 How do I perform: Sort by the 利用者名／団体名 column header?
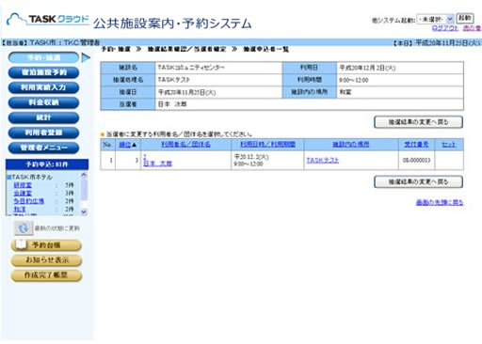coord(185,144)
